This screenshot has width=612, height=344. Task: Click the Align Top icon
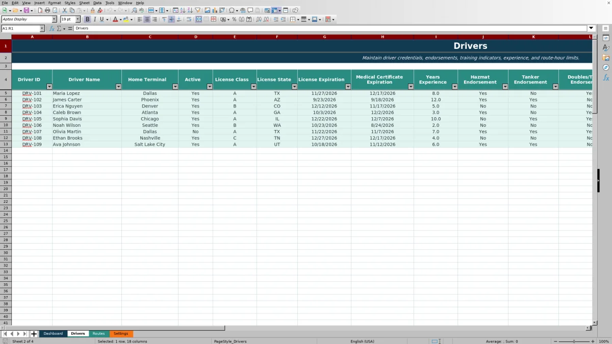tap(164, 19)
